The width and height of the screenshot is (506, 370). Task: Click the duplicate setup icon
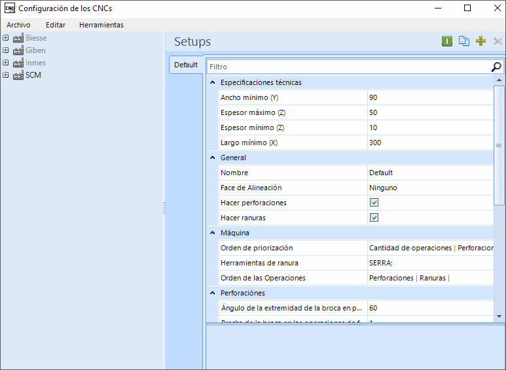(464, 41)
